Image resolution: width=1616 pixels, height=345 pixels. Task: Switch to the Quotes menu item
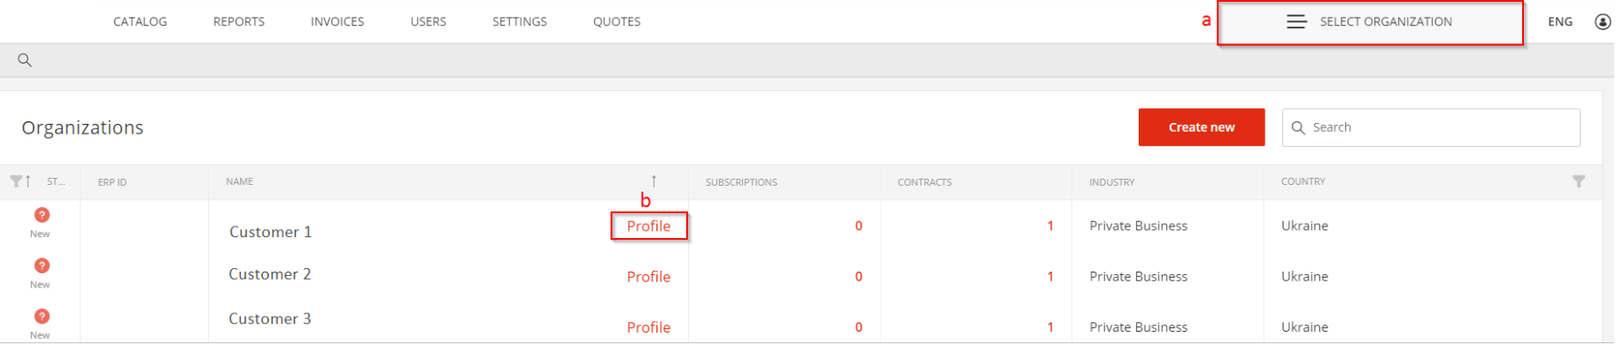[617, 22]
